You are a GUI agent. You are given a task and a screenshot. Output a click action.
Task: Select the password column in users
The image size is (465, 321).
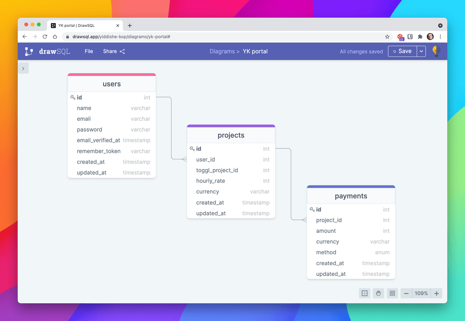(x=112, y=129)
